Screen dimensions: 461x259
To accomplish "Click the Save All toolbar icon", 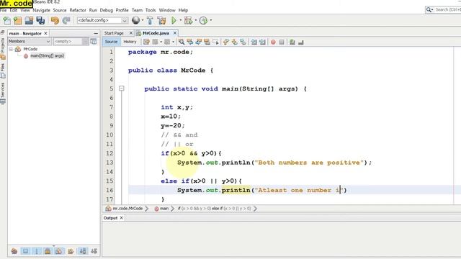I will tap(40, 20).
